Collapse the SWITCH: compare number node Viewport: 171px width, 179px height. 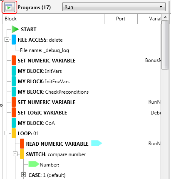click(x=15, y=154)
